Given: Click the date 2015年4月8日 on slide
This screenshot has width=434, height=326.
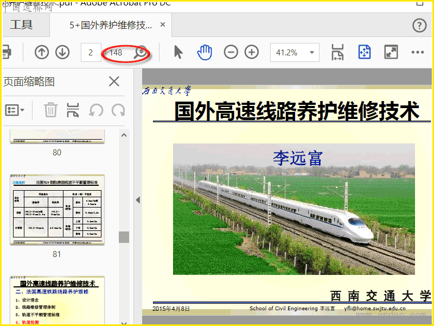Looking at the screenshot, I should (171, 309).
